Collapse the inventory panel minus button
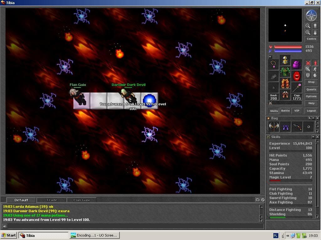Image resolution: width=321 pixels, height=240 pixels. coord(270,57)
